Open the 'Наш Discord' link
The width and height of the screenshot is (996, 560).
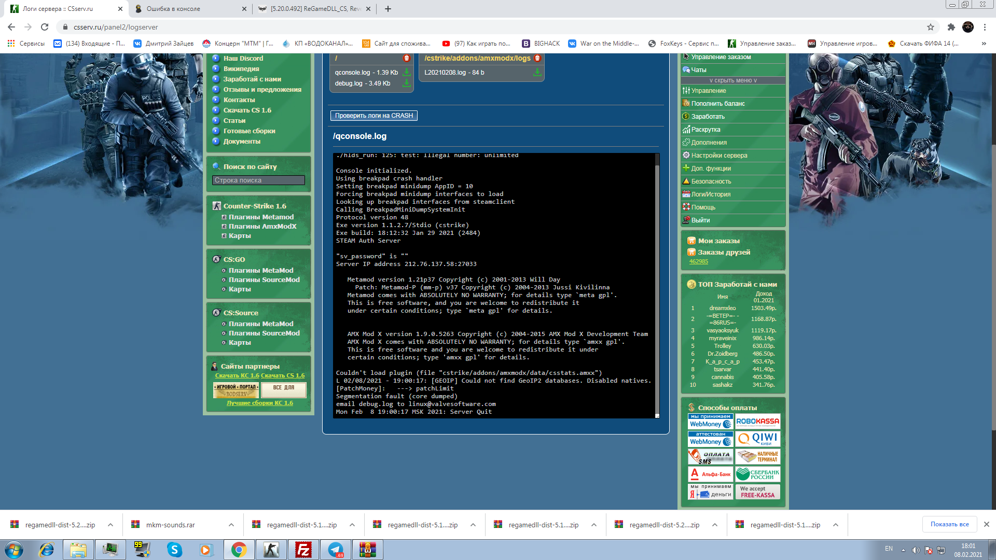(x=243, y=59)
